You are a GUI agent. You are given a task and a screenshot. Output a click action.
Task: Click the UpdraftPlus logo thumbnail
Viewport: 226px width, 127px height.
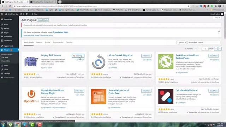coord(31,96)
